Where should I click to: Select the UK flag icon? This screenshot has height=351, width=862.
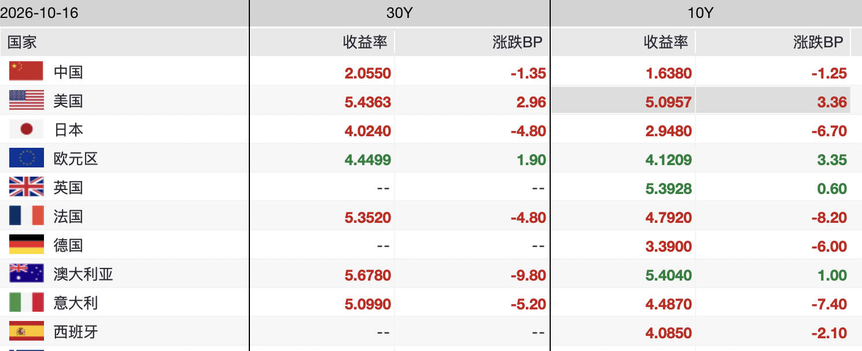27,186
